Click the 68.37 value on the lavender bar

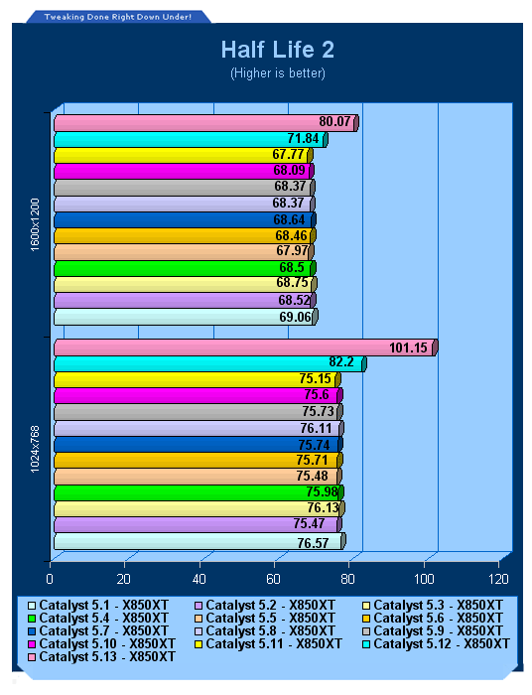[288, 203]
